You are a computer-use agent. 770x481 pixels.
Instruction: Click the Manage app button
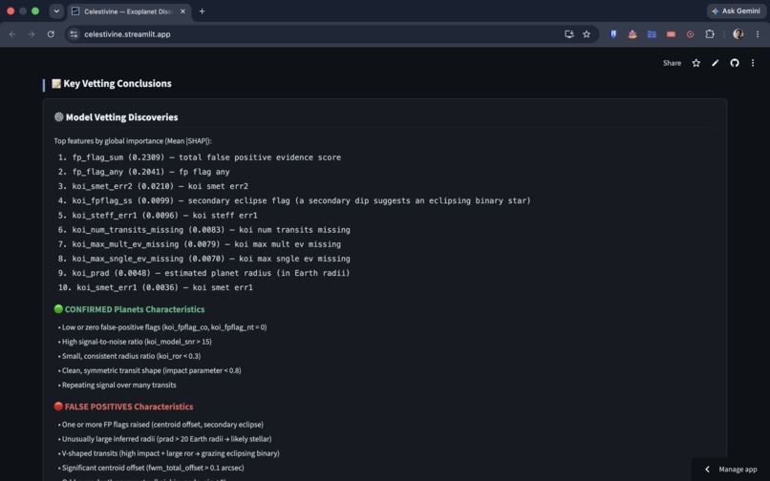pos(731,470)
